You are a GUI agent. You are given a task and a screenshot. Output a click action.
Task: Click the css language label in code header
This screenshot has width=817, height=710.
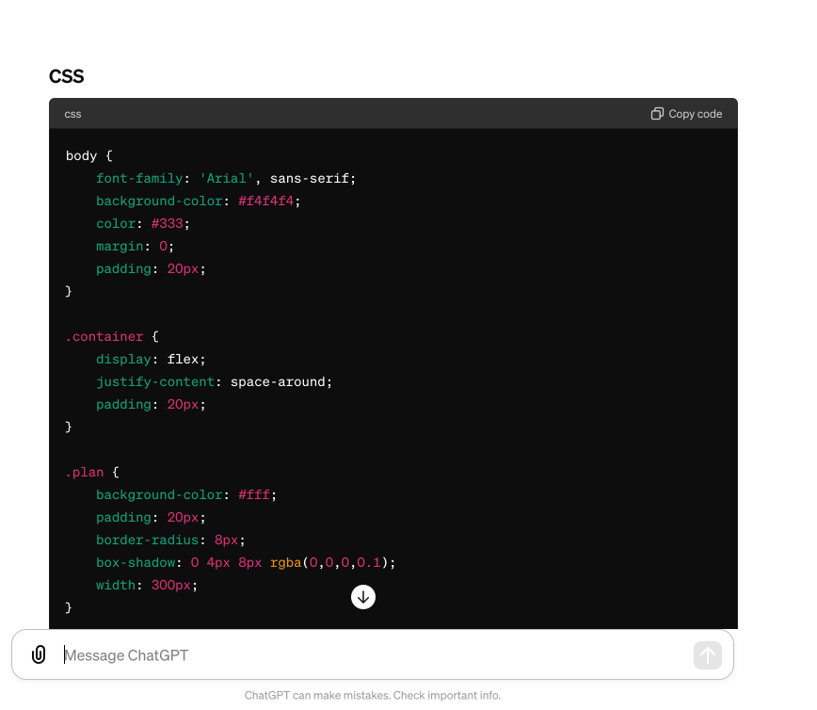(x=73, y=114)
